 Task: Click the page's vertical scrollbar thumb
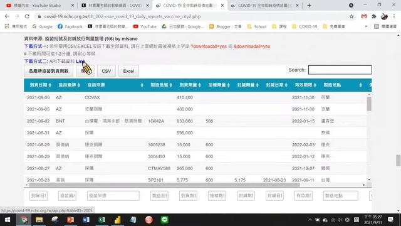tap(398, 161)
